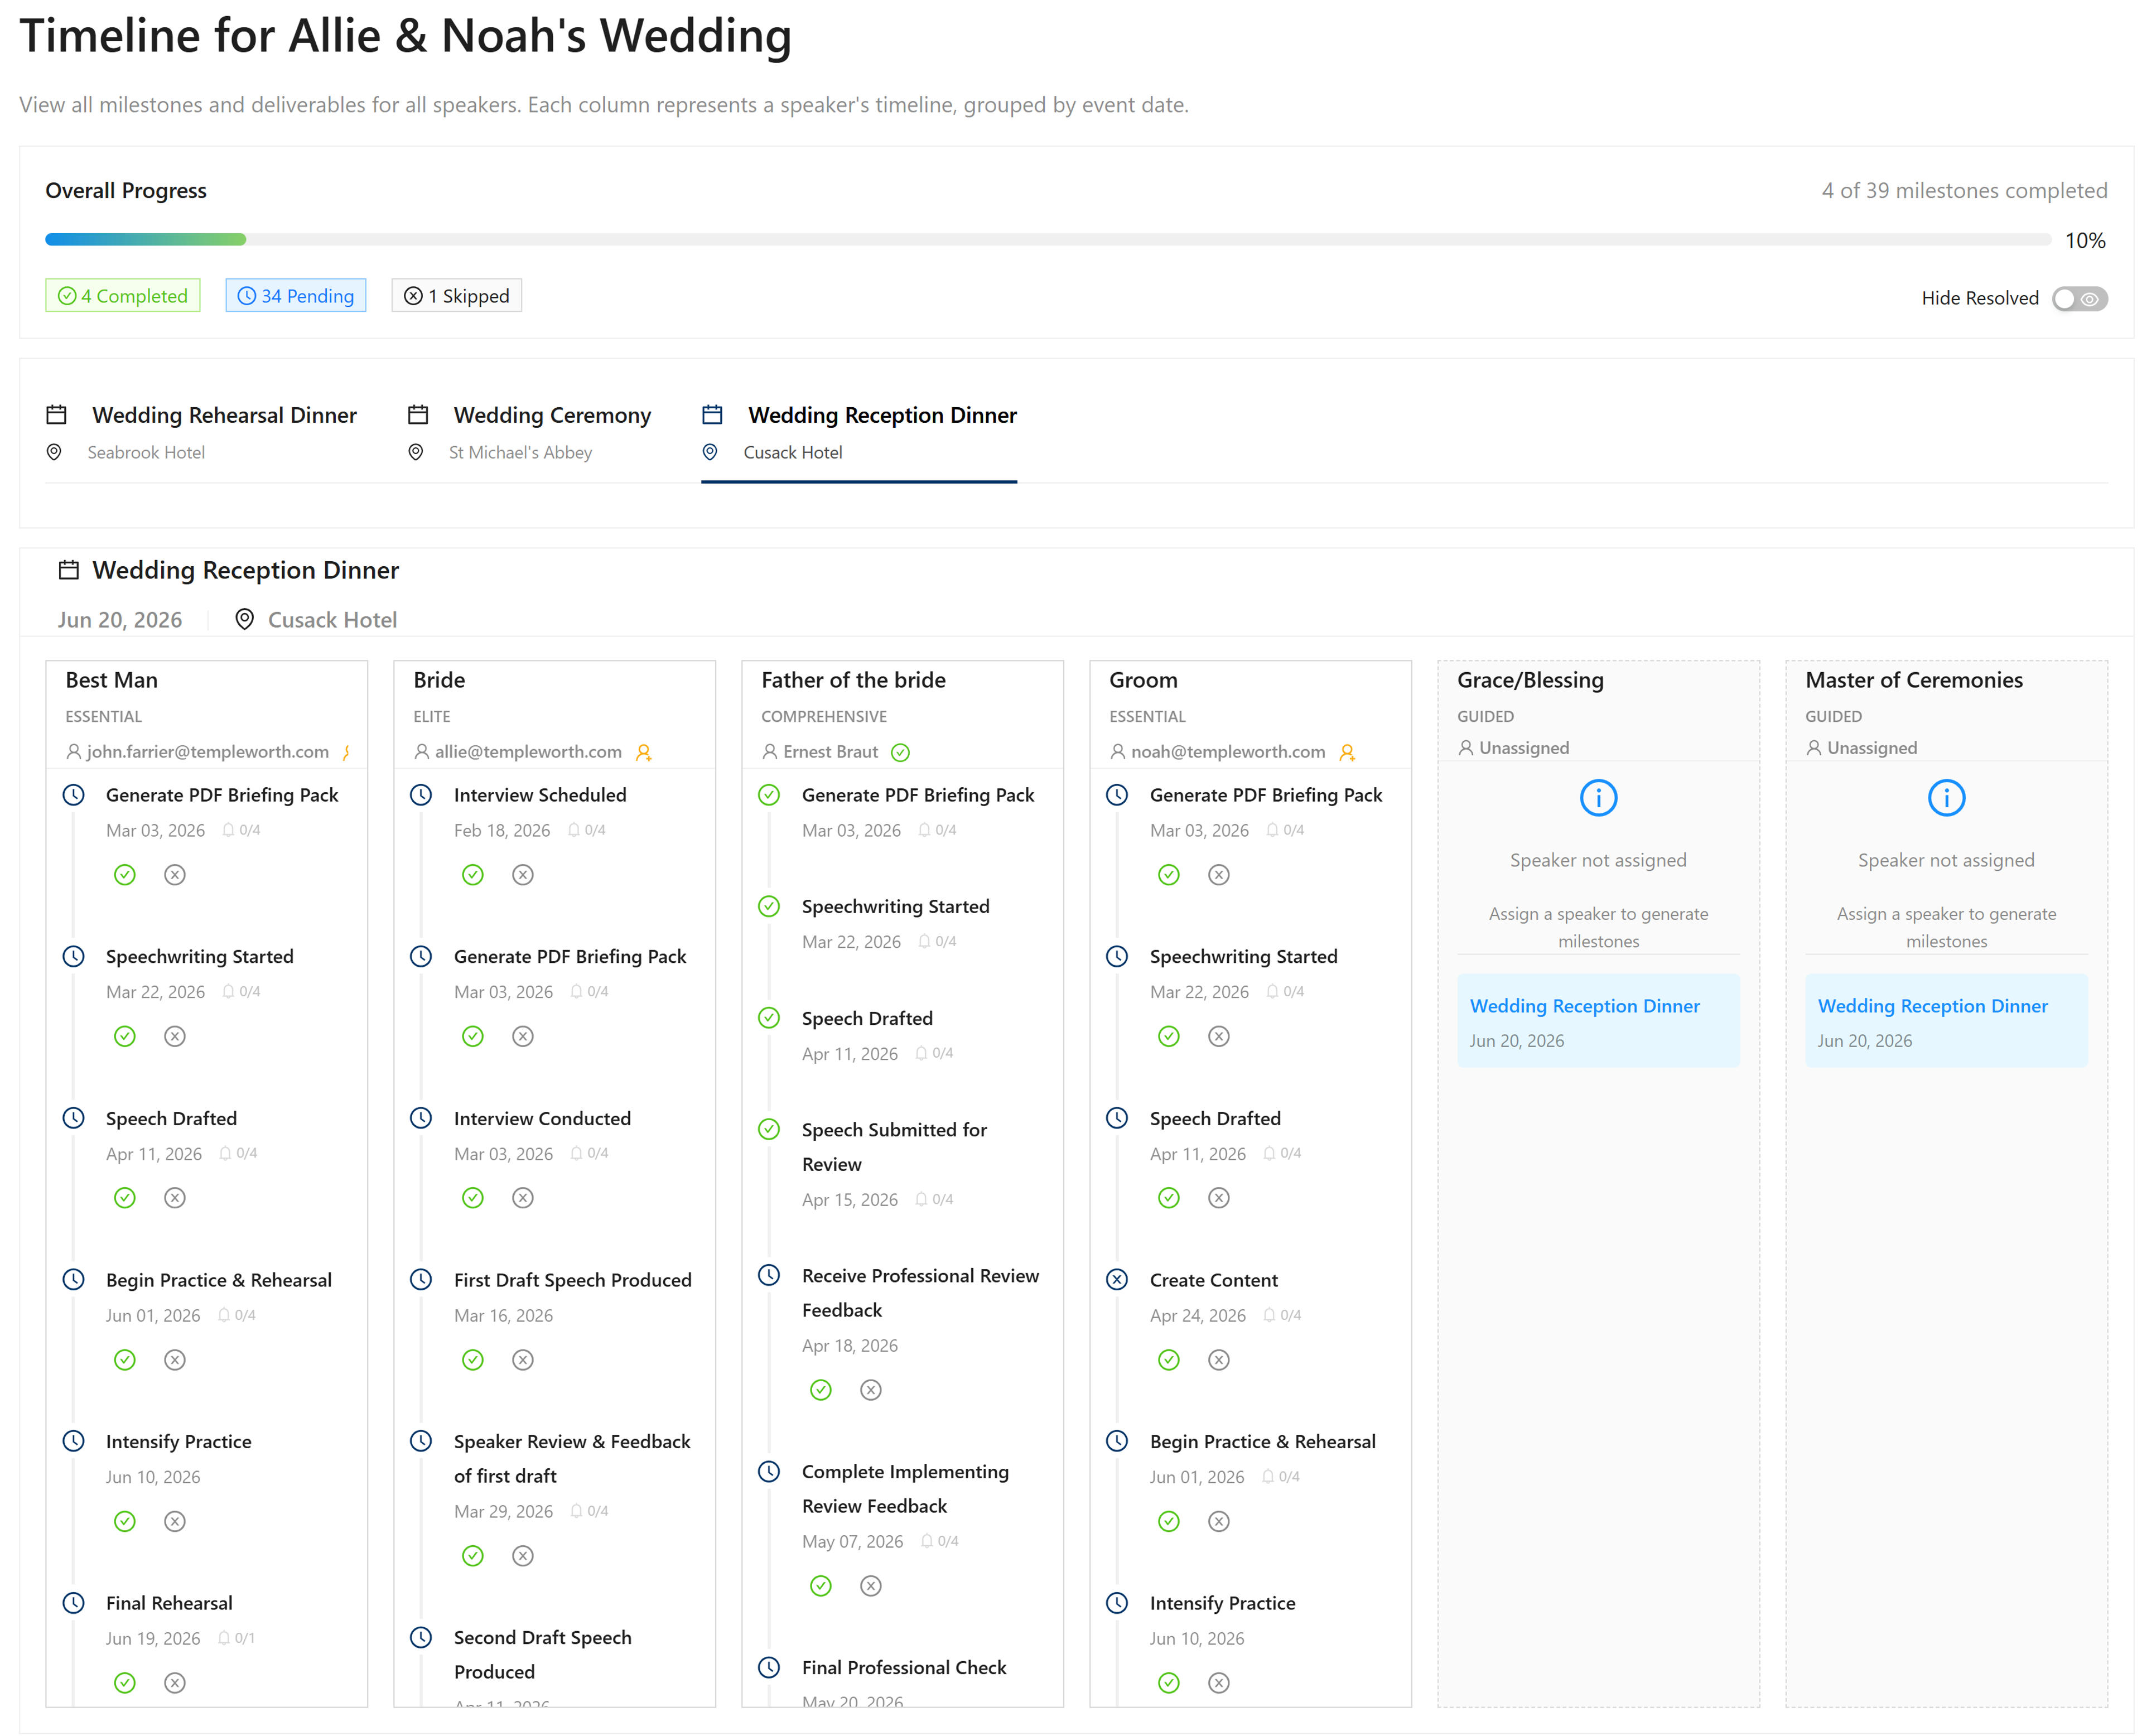Image resolution: width=2142 pixels, height=1736 pixels.
Task: Filter by 4 Completed tag
Action: pyautogui.click(x=122, y=296)
